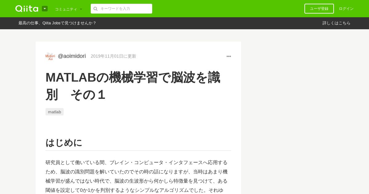Click the ユーザ登録 button
Screen dimensions: 369x194
click(x=319, y=9)
